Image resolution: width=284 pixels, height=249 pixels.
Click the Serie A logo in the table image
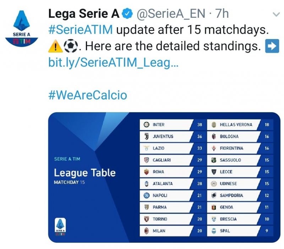click(61, 226)
